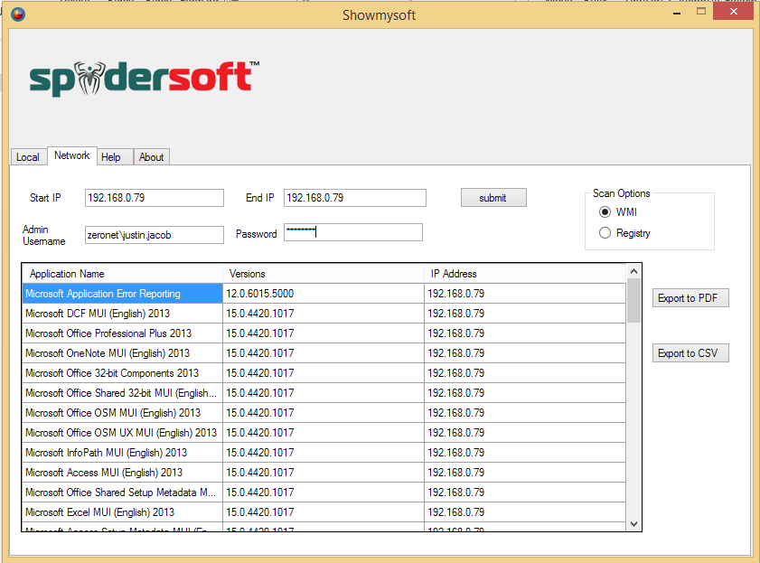
Task: Click into the End IP field
Action: click(355, 198)
